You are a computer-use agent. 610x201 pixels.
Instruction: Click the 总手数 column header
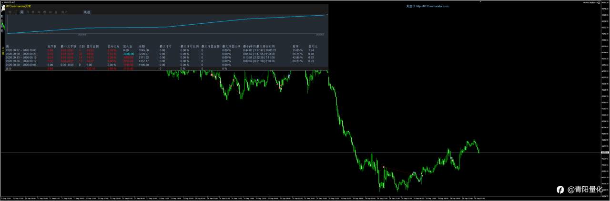(52, 47)
